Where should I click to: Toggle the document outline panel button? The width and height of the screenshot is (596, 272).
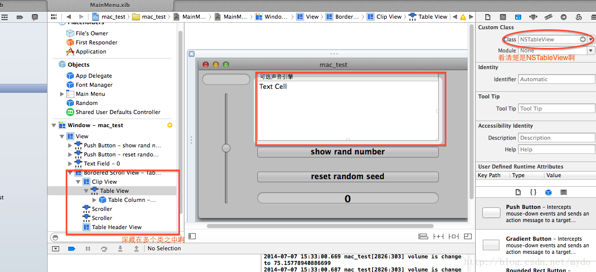pyautogui.click(x=192, y=236)
